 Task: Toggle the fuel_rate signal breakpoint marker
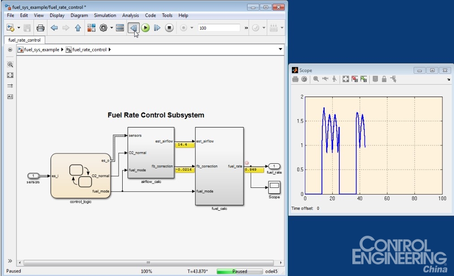[x=247, y=163]
